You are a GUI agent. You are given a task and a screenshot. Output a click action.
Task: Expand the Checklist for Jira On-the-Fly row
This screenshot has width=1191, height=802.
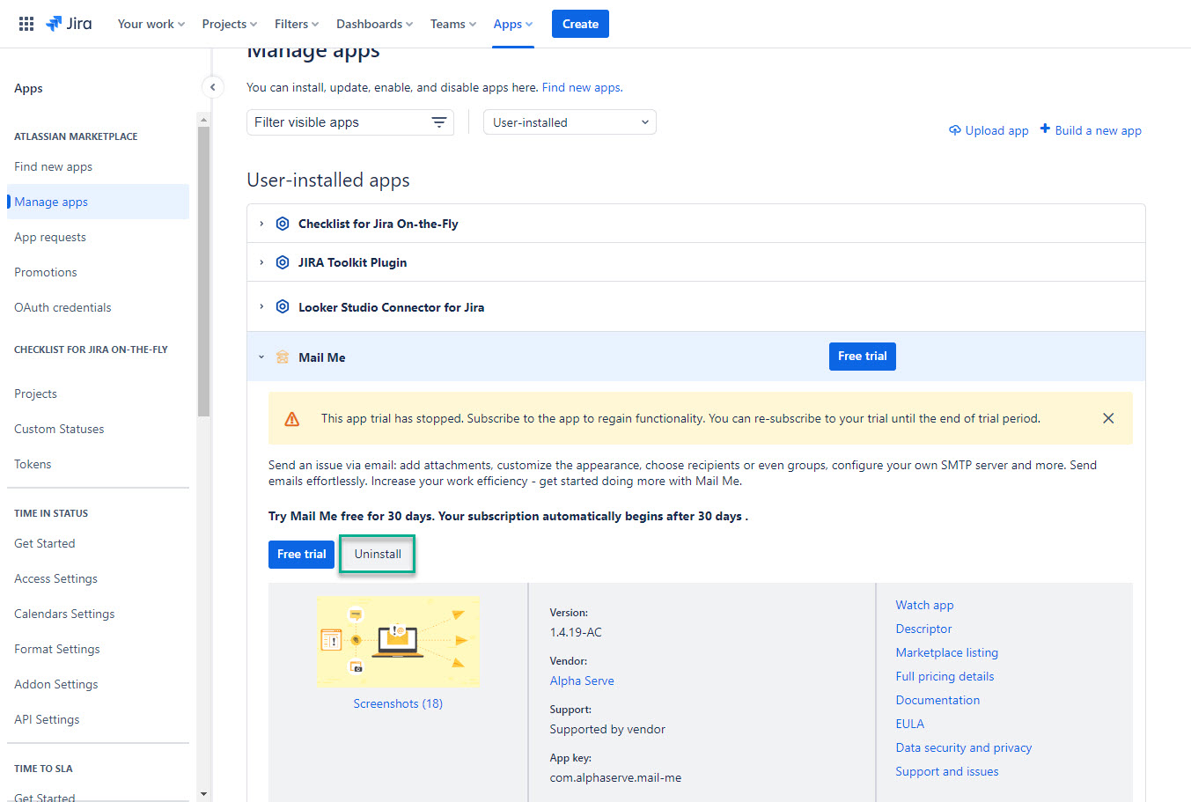pos(261,224)
